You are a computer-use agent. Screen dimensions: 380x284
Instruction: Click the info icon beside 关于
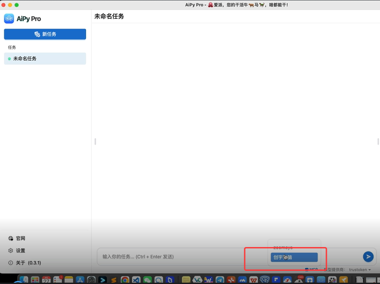[x=11, y=262]
